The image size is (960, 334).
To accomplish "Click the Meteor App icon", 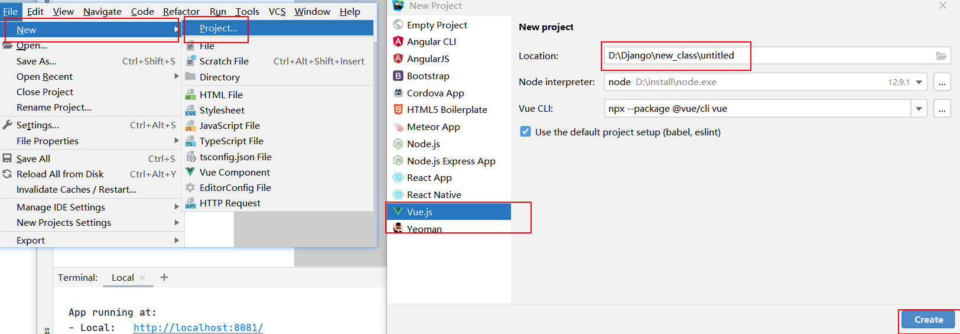I will pos(398,127).
